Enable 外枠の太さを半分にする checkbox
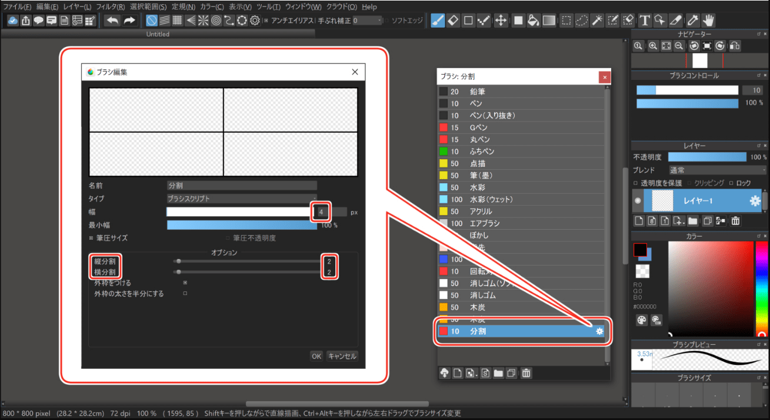 coord(185,293)
